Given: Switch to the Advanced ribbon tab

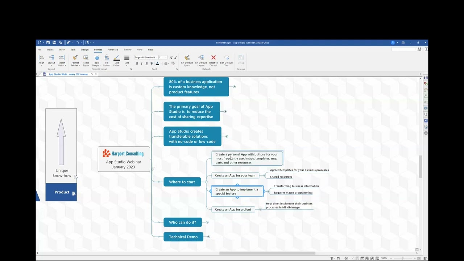Looking at the screenshot, I should tap(113, 50).
